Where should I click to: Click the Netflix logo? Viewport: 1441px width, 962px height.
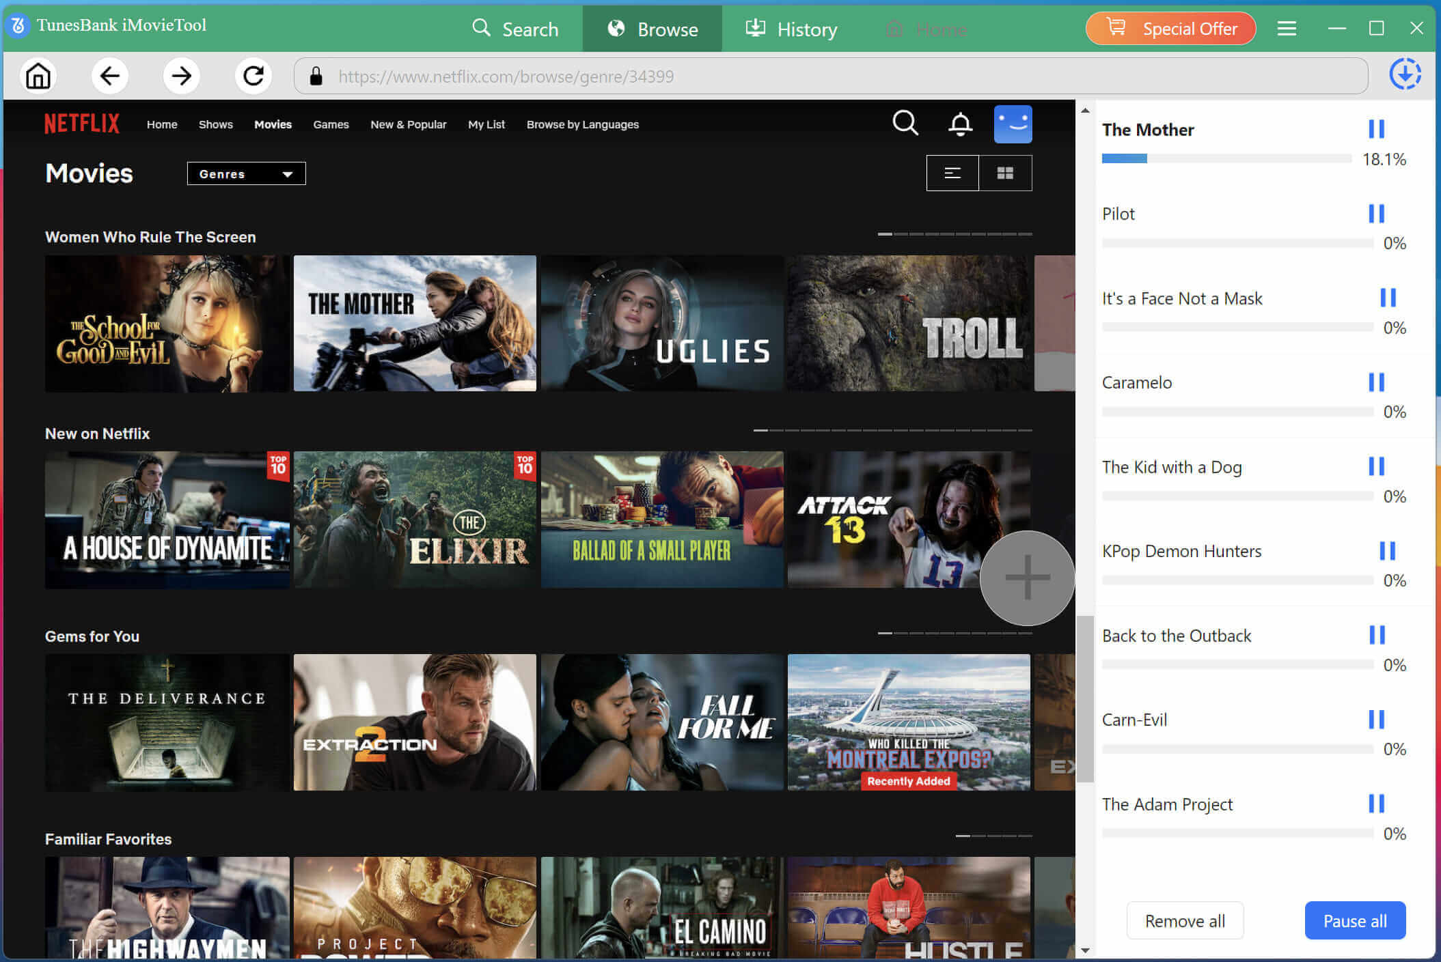click(82, 124)
